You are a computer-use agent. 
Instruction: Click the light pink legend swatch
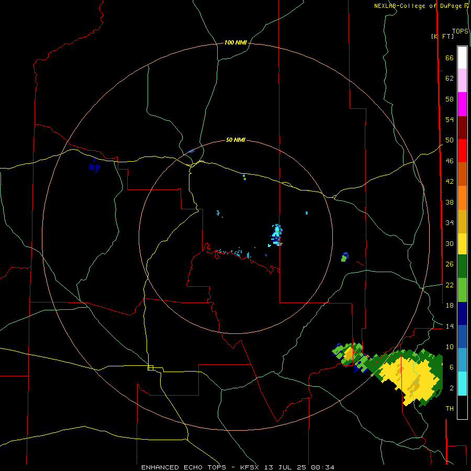(462, 81)
